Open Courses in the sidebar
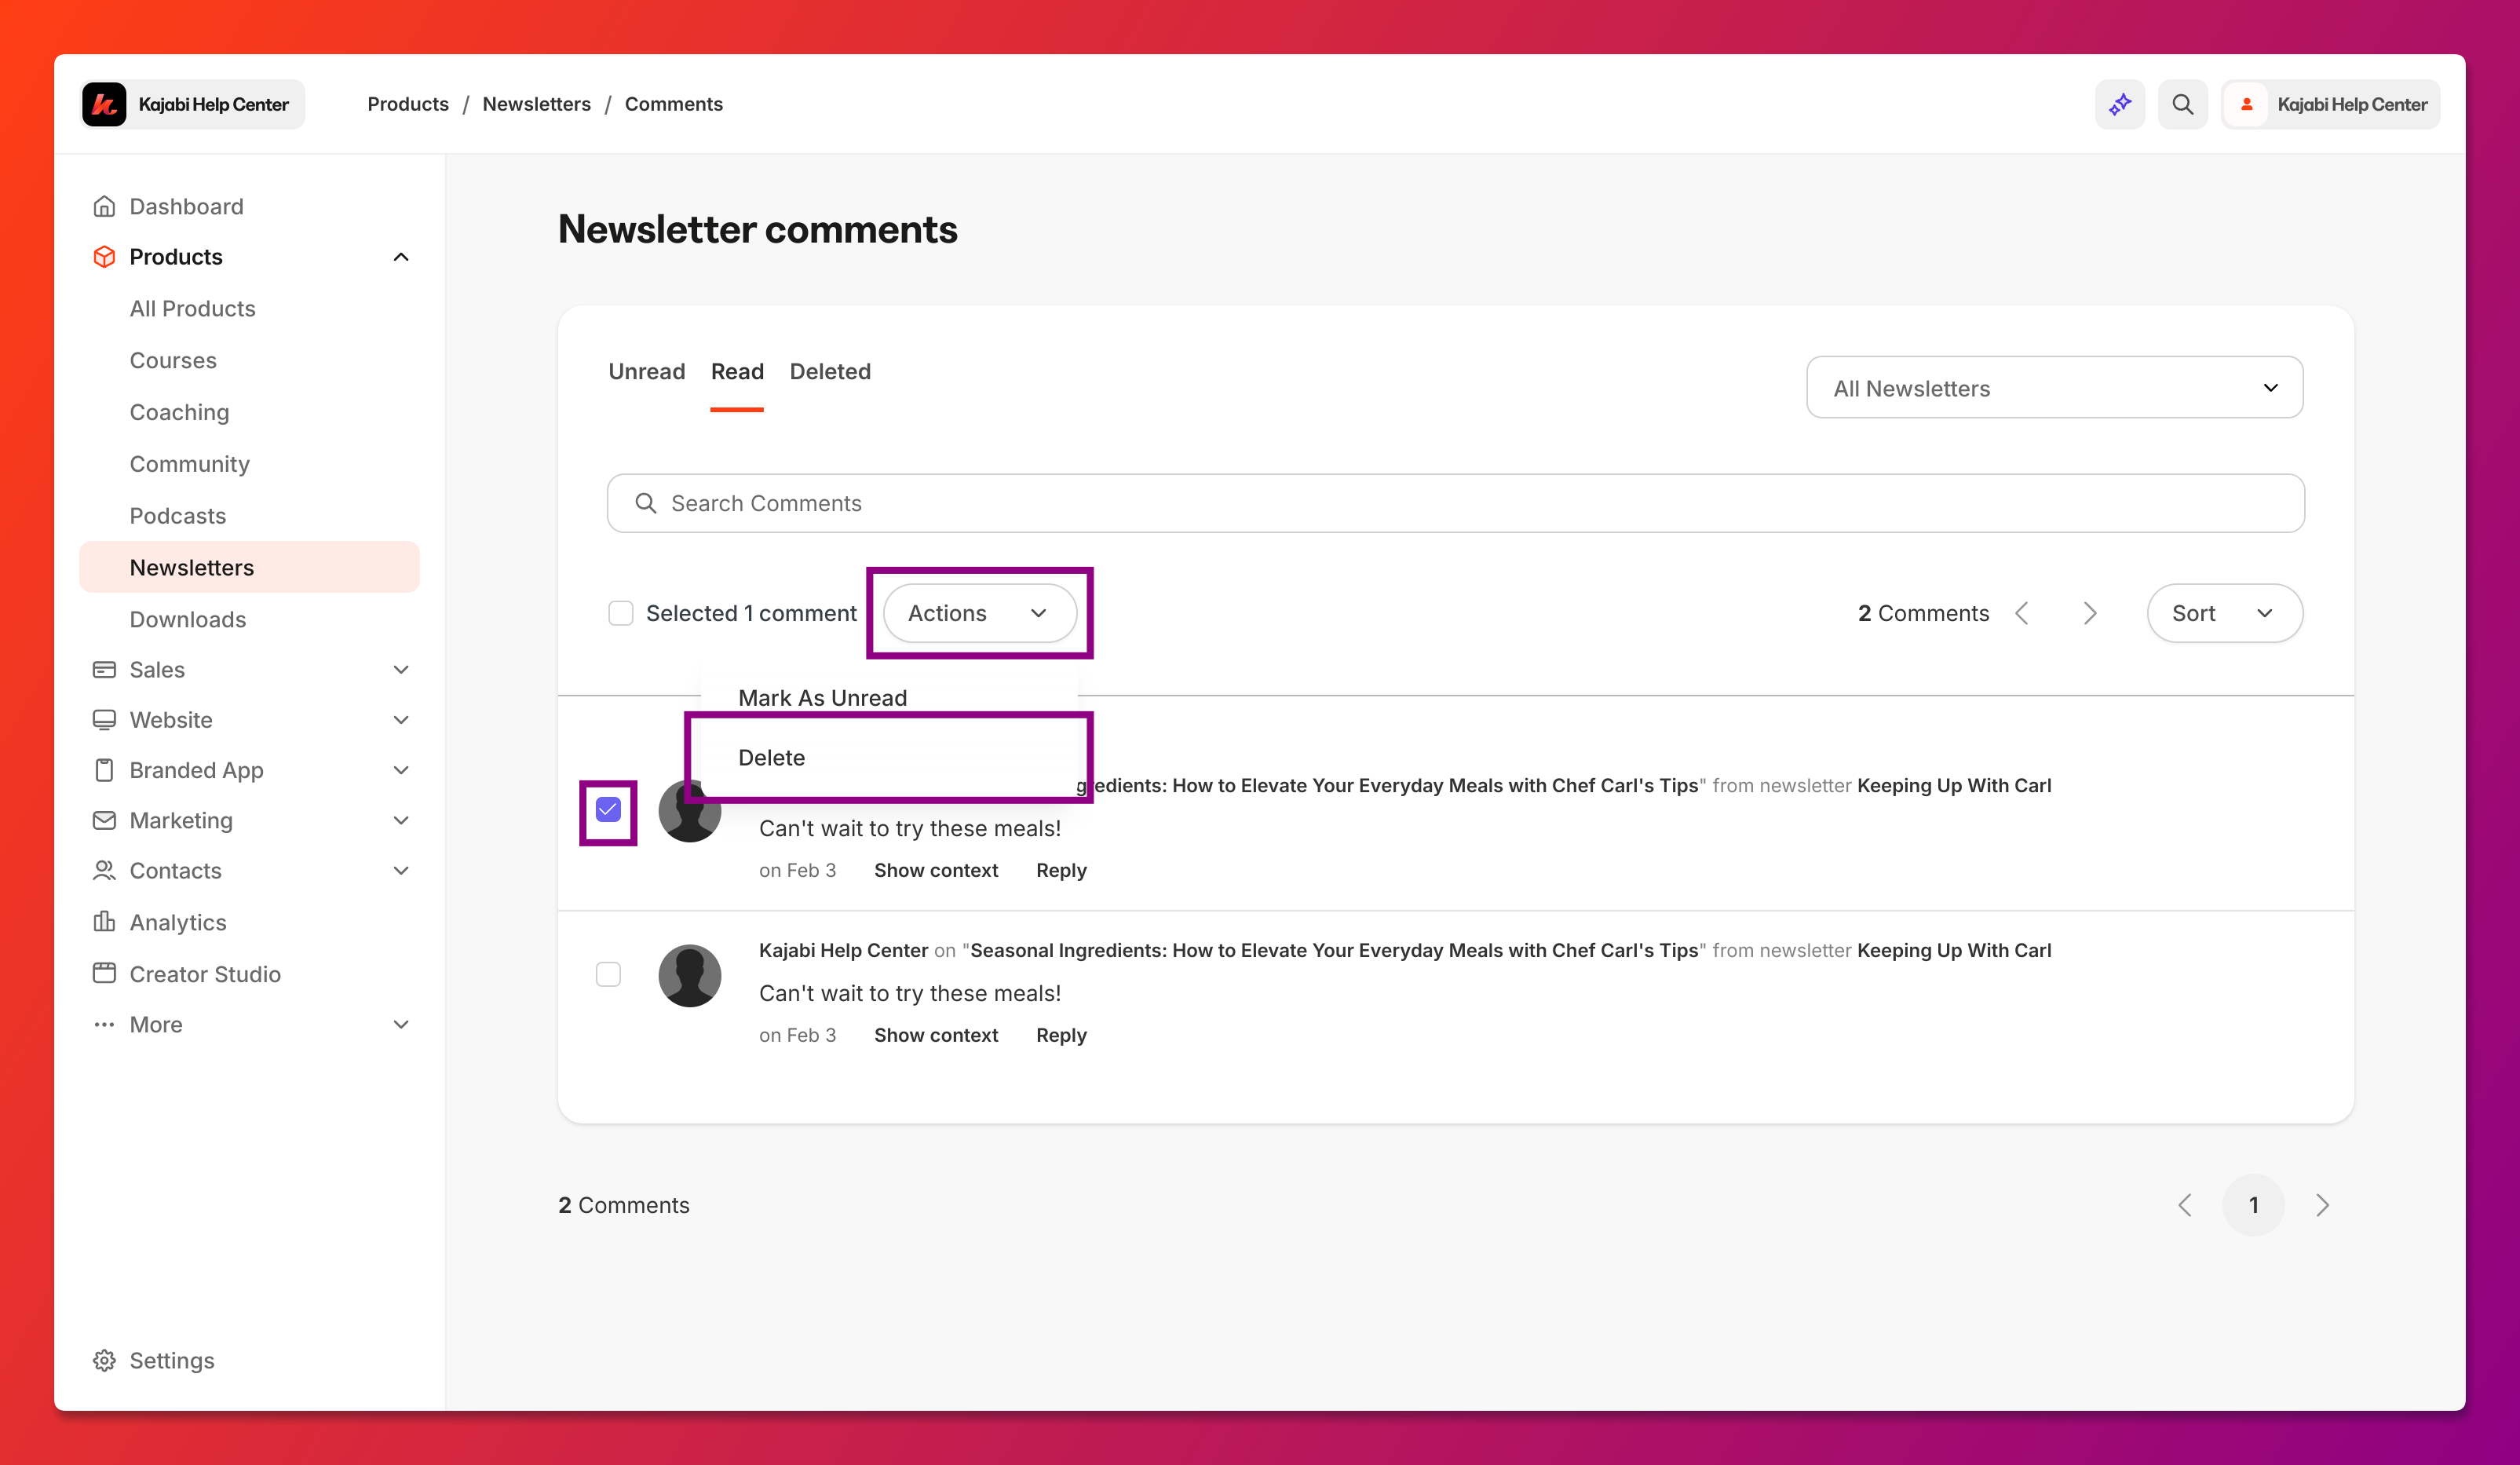The width and height of the screenshot is (2520, 1465). tap(173, 361)
